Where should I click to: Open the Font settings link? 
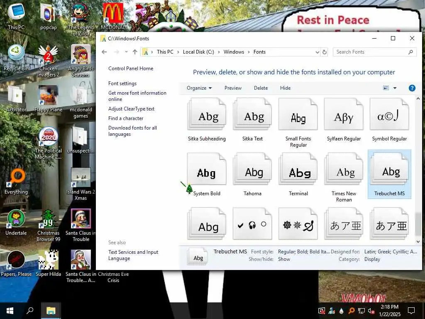pyautogui.click(x=122, y=83)
